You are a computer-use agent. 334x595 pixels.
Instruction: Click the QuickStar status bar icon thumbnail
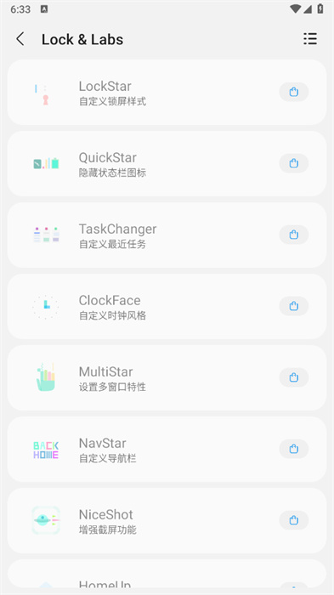[46, 163]
